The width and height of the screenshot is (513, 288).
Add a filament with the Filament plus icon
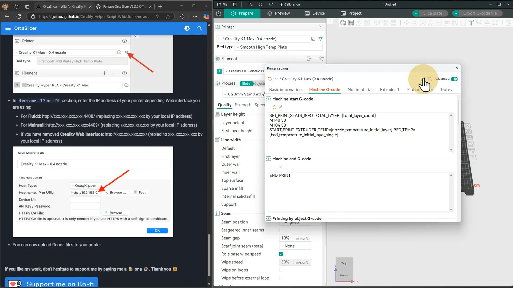pyautogui.click(x=309, y=59)
